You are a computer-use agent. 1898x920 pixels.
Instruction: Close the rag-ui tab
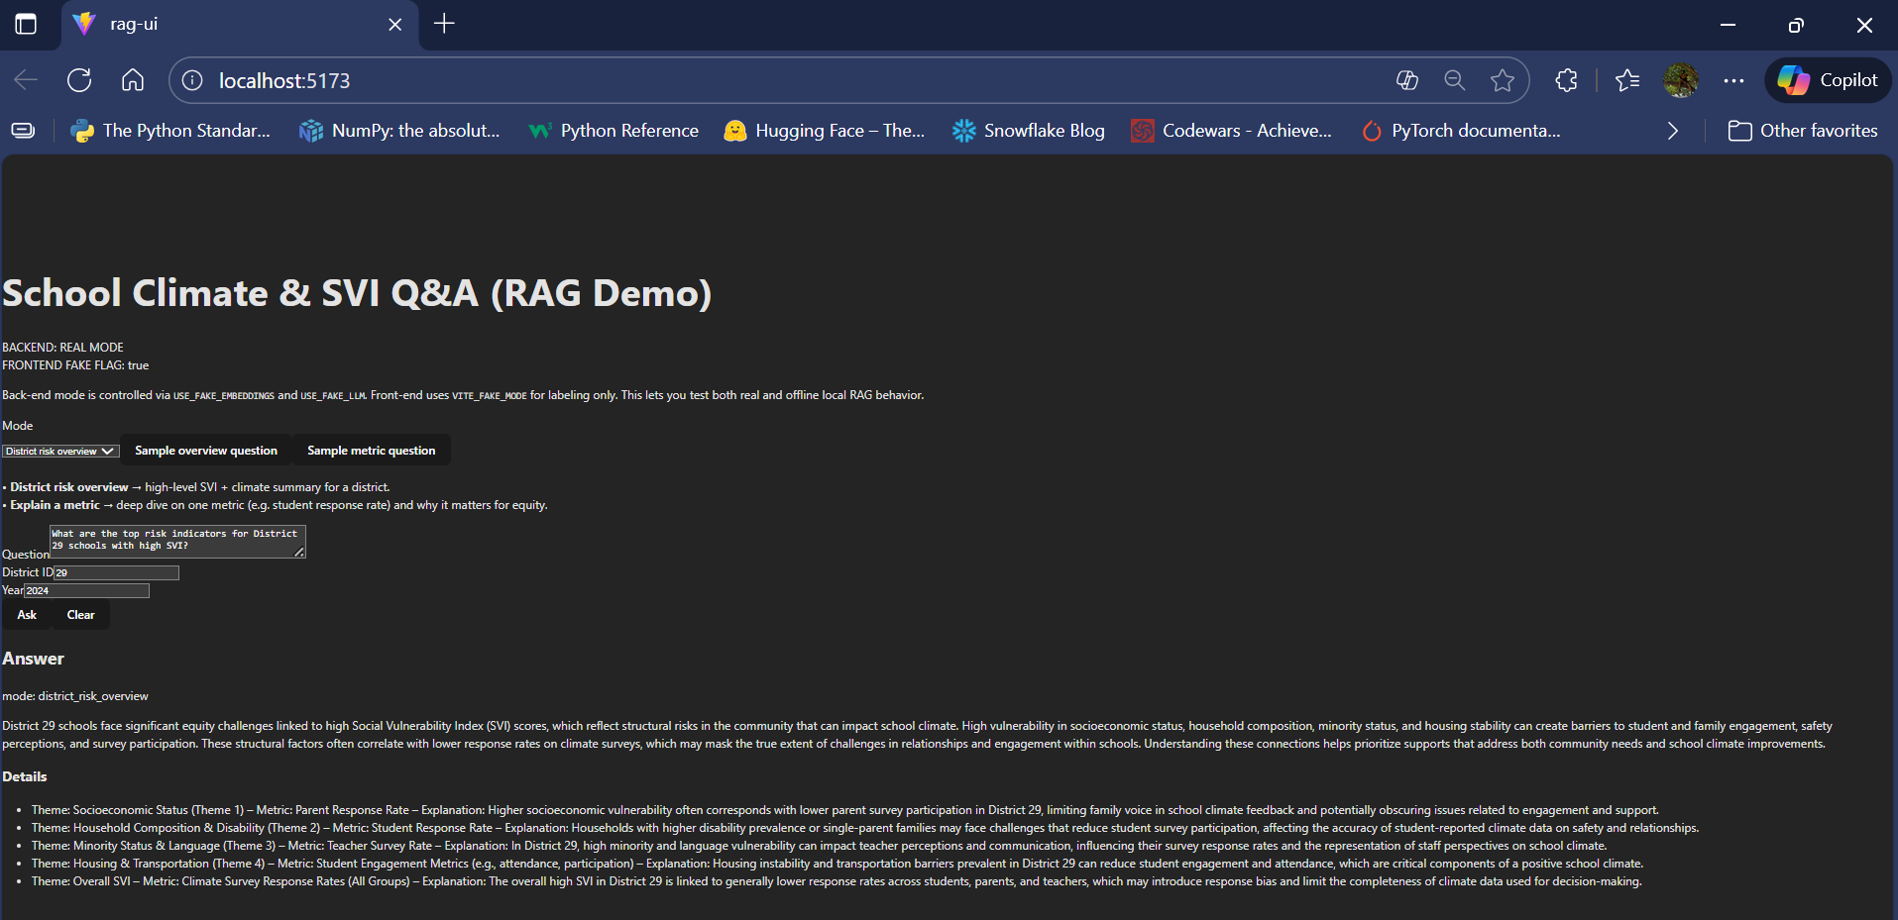click(x=395, y=24)
